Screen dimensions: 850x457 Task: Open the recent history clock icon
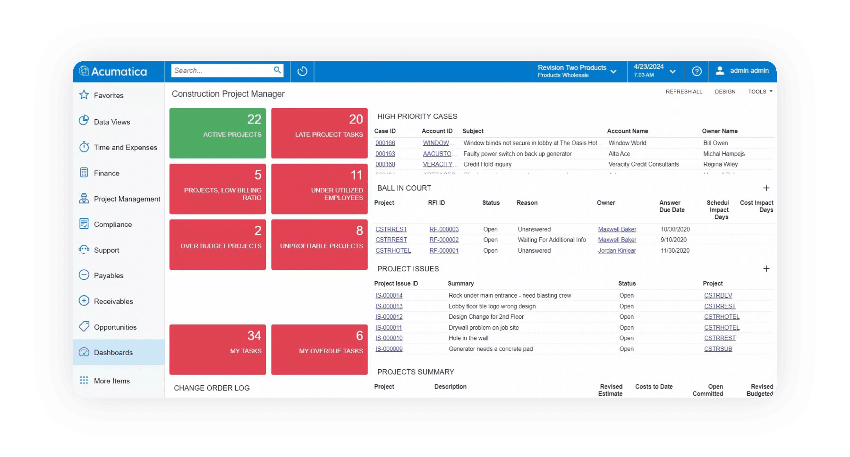tap(302, 71)
